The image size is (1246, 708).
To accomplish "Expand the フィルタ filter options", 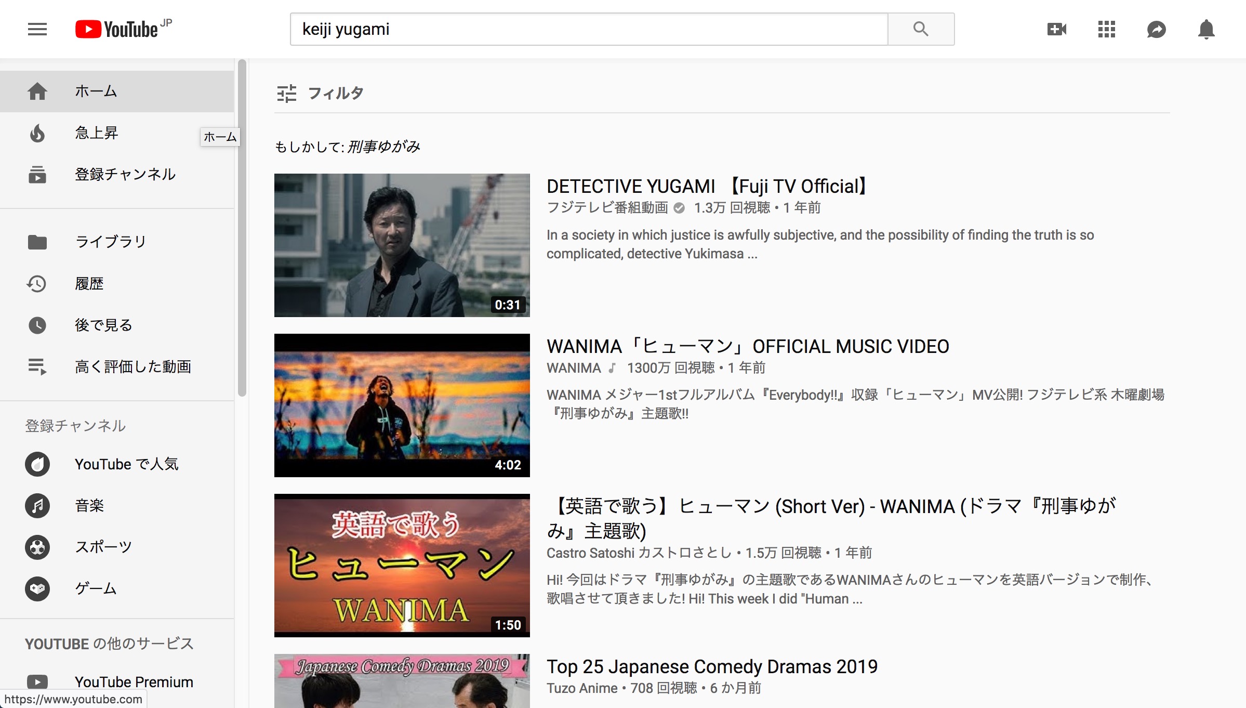I will tap(320, 94).
